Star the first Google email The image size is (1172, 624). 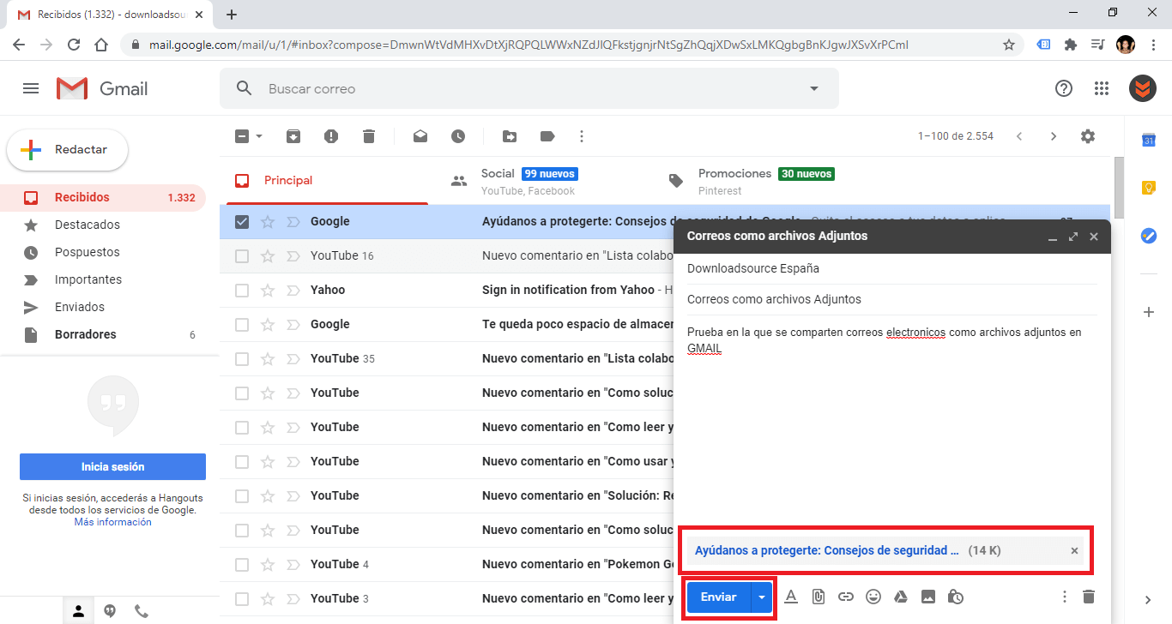coord(268,222)
